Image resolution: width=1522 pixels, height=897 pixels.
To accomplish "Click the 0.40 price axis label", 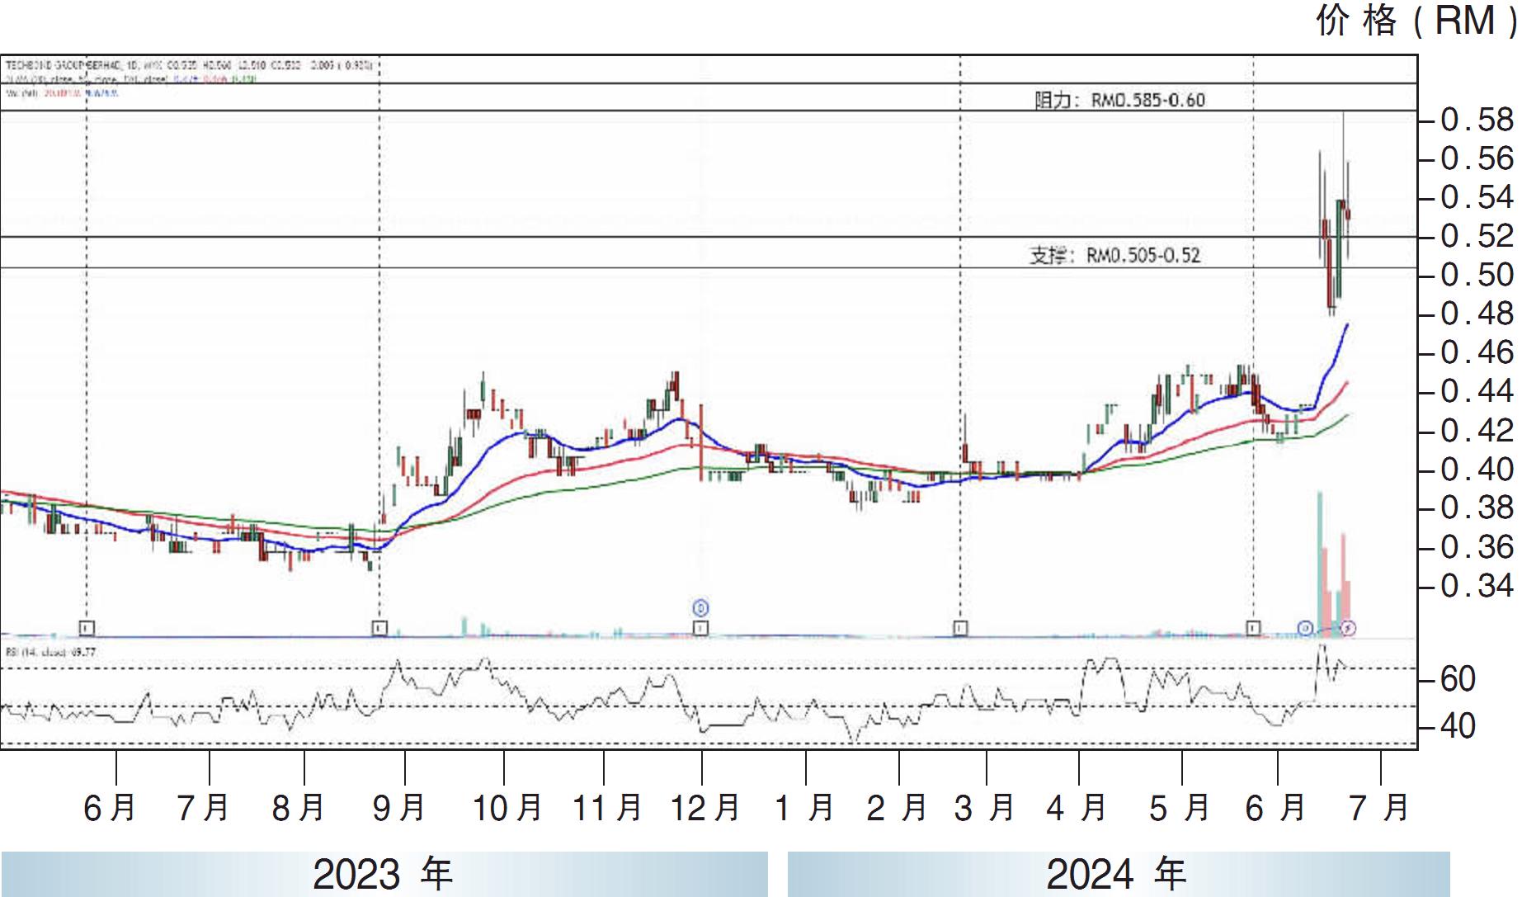I will [x=1477, y=470].
